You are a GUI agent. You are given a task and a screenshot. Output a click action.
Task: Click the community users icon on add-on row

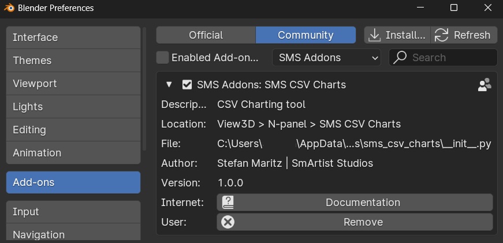tap(485, 85)
